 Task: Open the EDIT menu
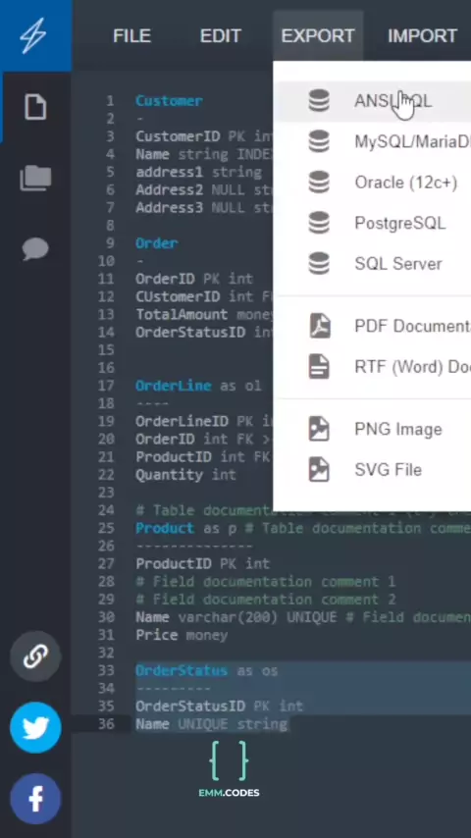[x=220, y=35]
